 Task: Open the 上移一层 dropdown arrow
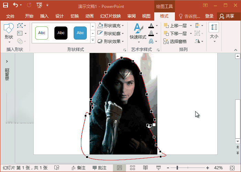click(x=191, y=25)
